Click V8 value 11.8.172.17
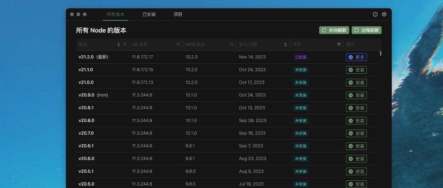Screen dimensions: 443x188 pyautogui.click(x=142, y=57)
